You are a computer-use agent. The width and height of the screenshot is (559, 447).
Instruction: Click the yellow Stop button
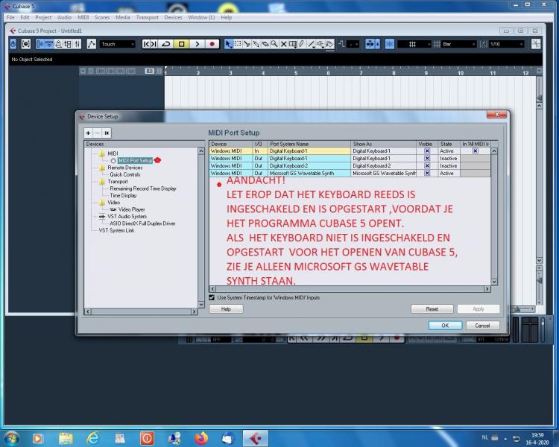(x=181, y=44)
